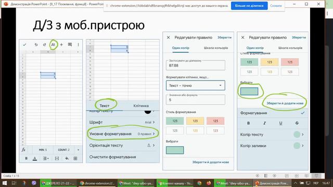Tap Очистити форматування
Image resolution: width=333 pixels, height=187 pixels.
click(112, 157)
